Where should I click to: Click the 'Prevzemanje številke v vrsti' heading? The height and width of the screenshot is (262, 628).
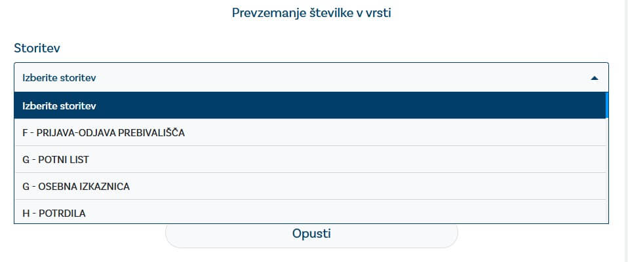(x=311, y=12)
